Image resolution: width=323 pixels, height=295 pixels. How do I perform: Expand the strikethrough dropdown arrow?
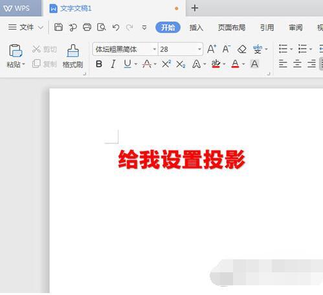tap(155, 64)
